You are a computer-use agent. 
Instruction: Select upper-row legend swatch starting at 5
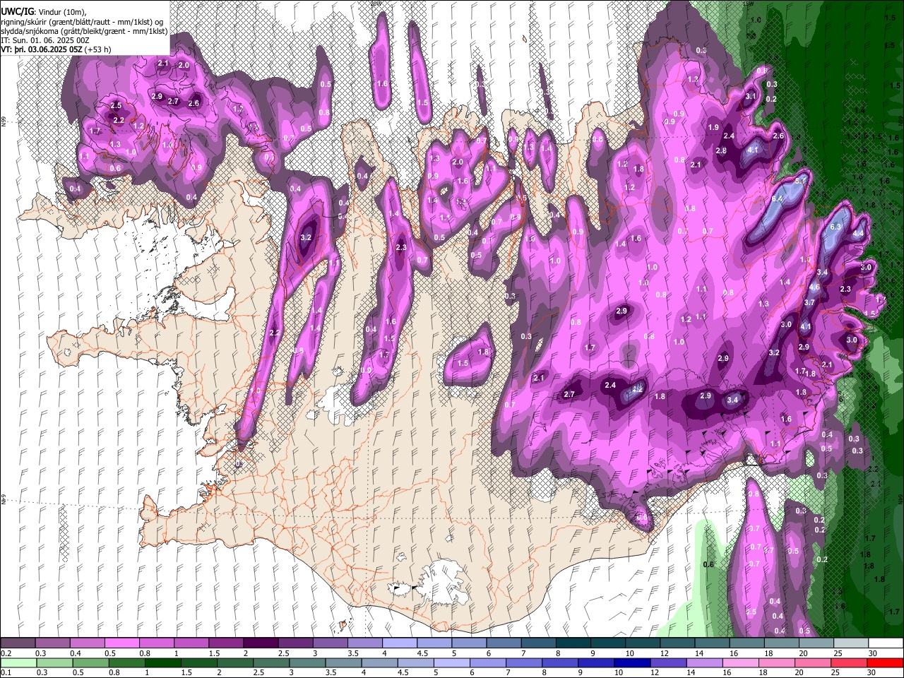pos(470,643)
